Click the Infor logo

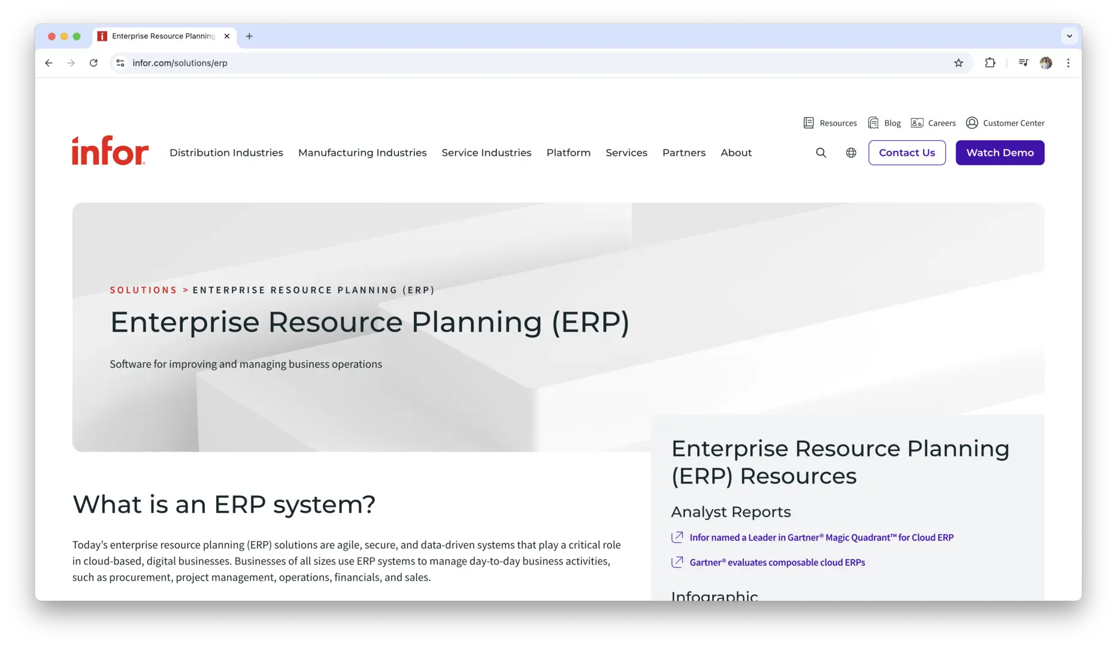pyautogui.click(x=110, y=150)
